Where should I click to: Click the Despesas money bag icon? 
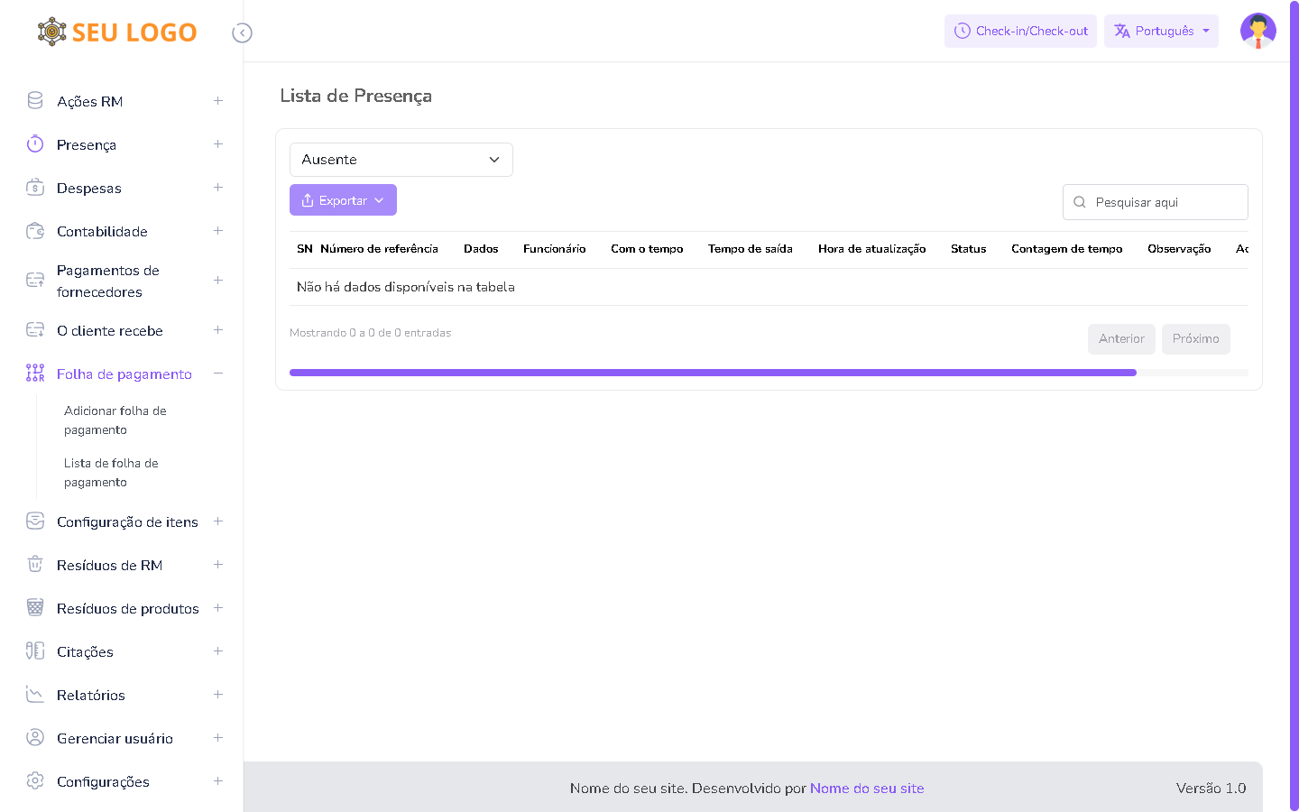[35, 188]
